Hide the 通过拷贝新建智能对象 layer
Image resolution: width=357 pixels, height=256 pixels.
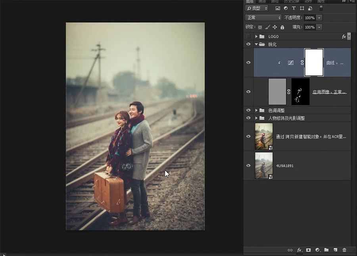click(x=248, y=136)
